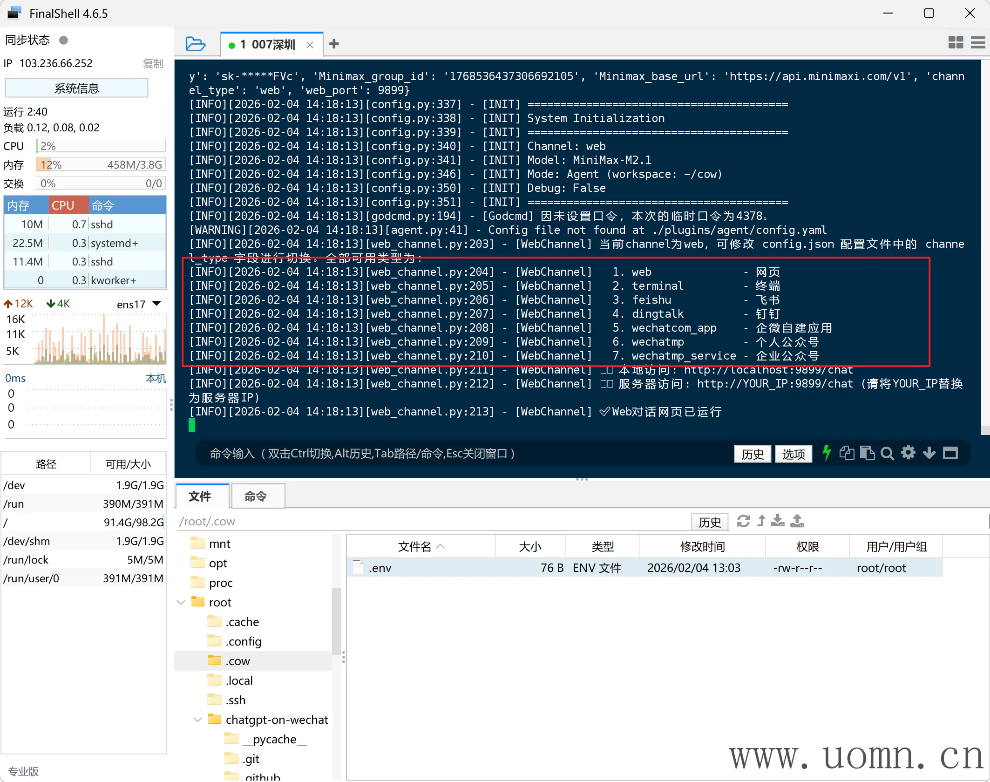Refresh the file list with the refresh icon
Image resolution: width=990 pixels, height=782 pixels.
pos(743,521)
